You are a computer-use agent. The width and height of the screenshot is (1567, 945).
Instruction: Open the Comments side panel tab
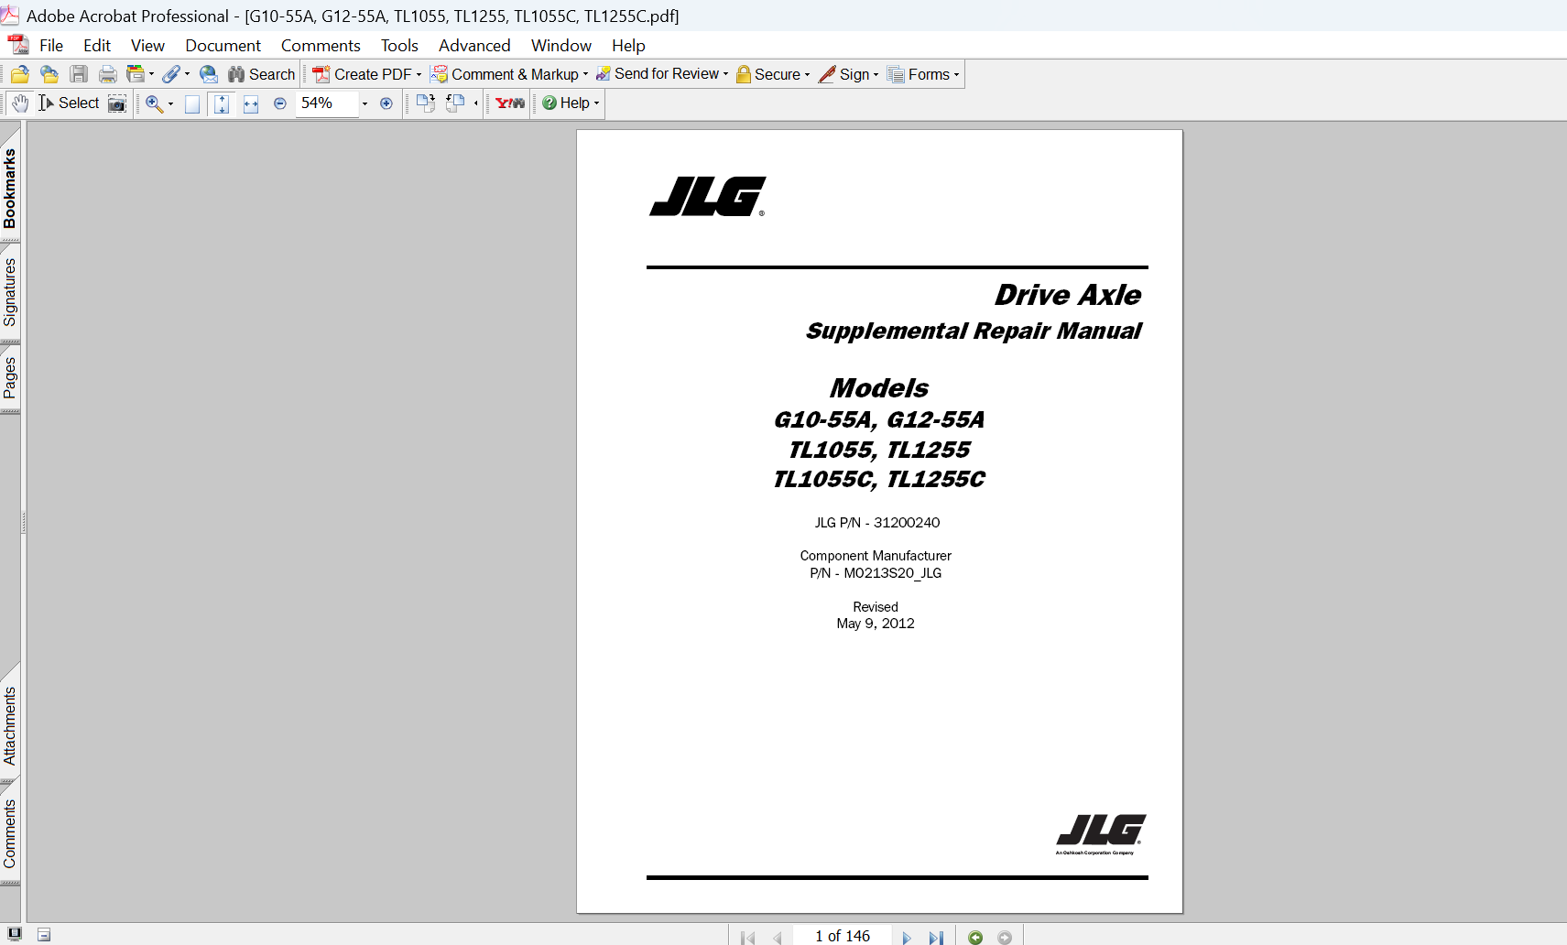(10, 833)
